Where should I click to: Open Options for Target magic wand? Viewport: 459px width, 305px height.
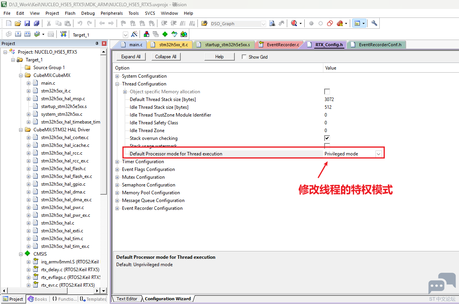point(134,34)
